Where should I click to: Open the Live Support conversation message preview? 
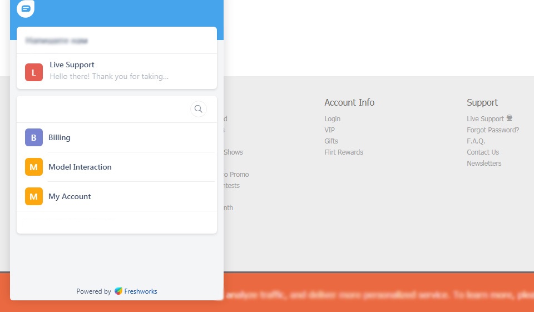click(x=109, y=76)
